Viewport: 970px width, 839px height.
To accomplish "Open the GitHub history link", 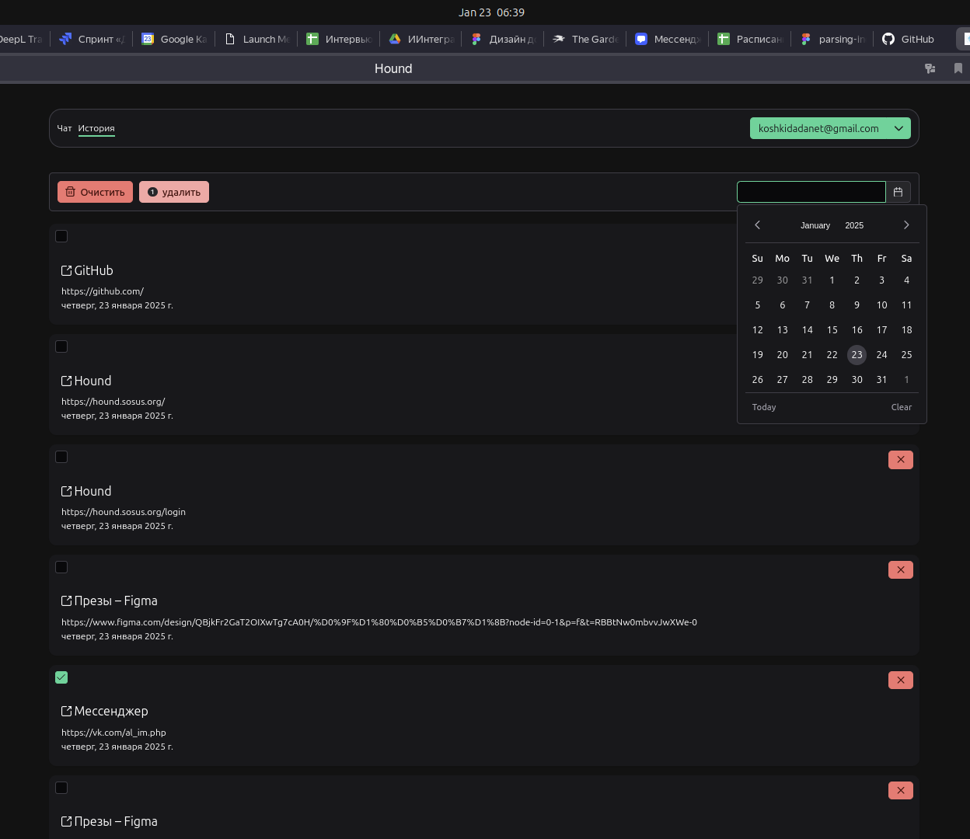I will (93, 270).
